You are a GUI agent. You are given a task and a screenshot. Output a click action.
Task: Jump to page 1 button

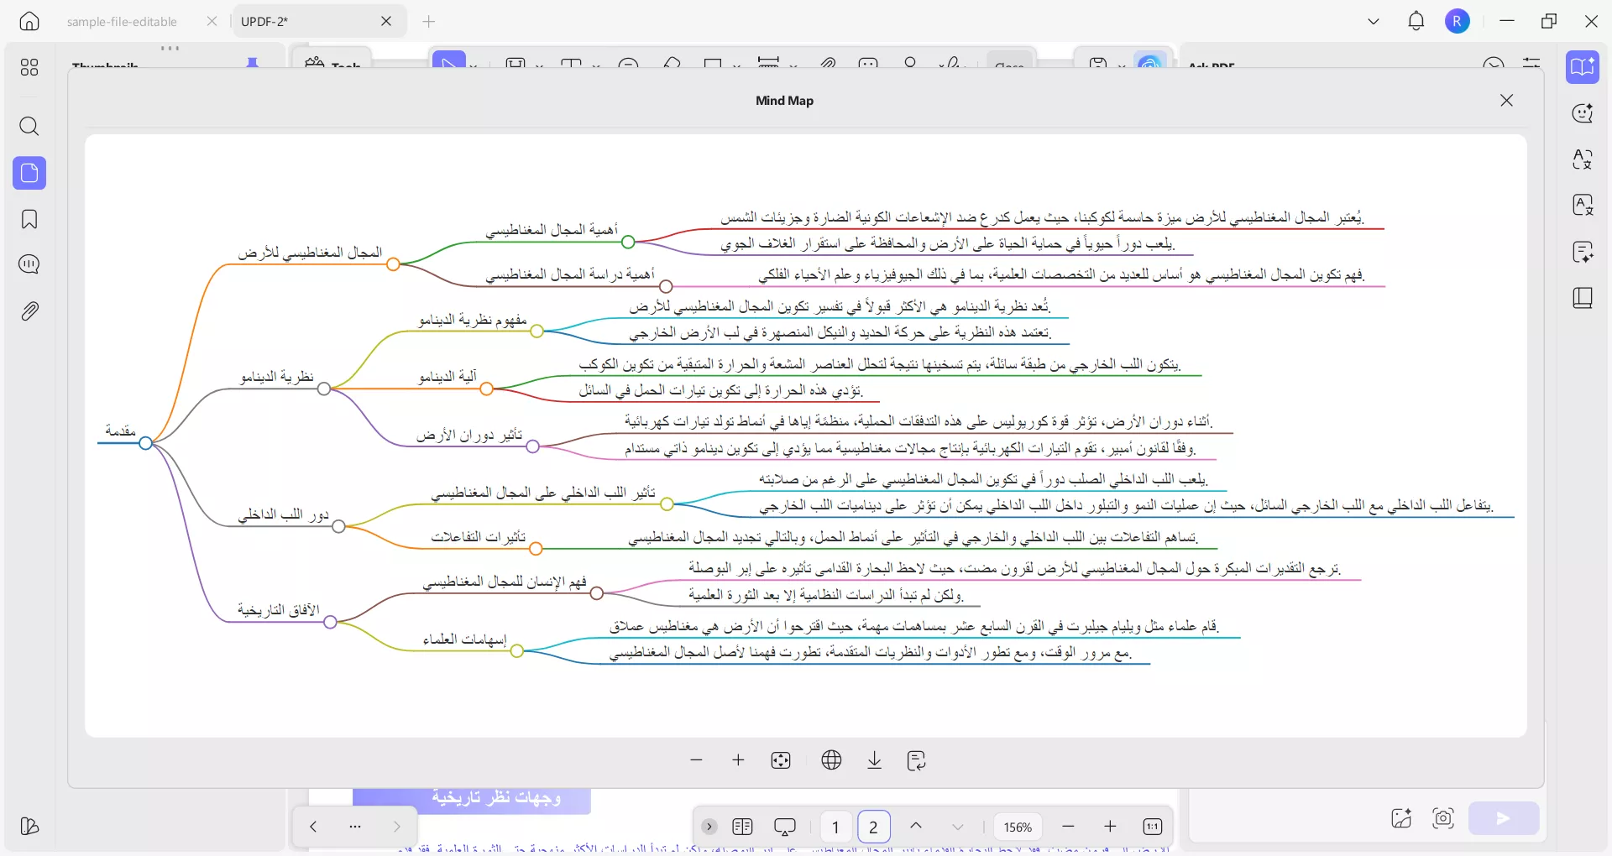[835, 827]
